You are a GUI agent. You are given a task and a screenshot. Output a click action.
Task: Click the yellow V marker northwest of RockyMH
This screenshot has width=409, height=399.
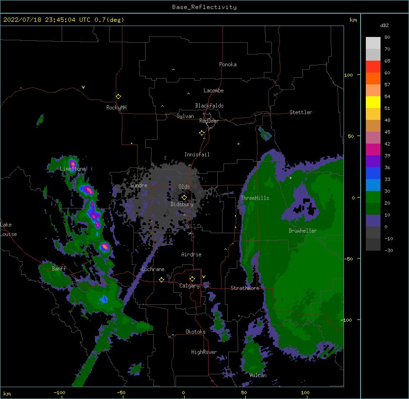[83, 87]
